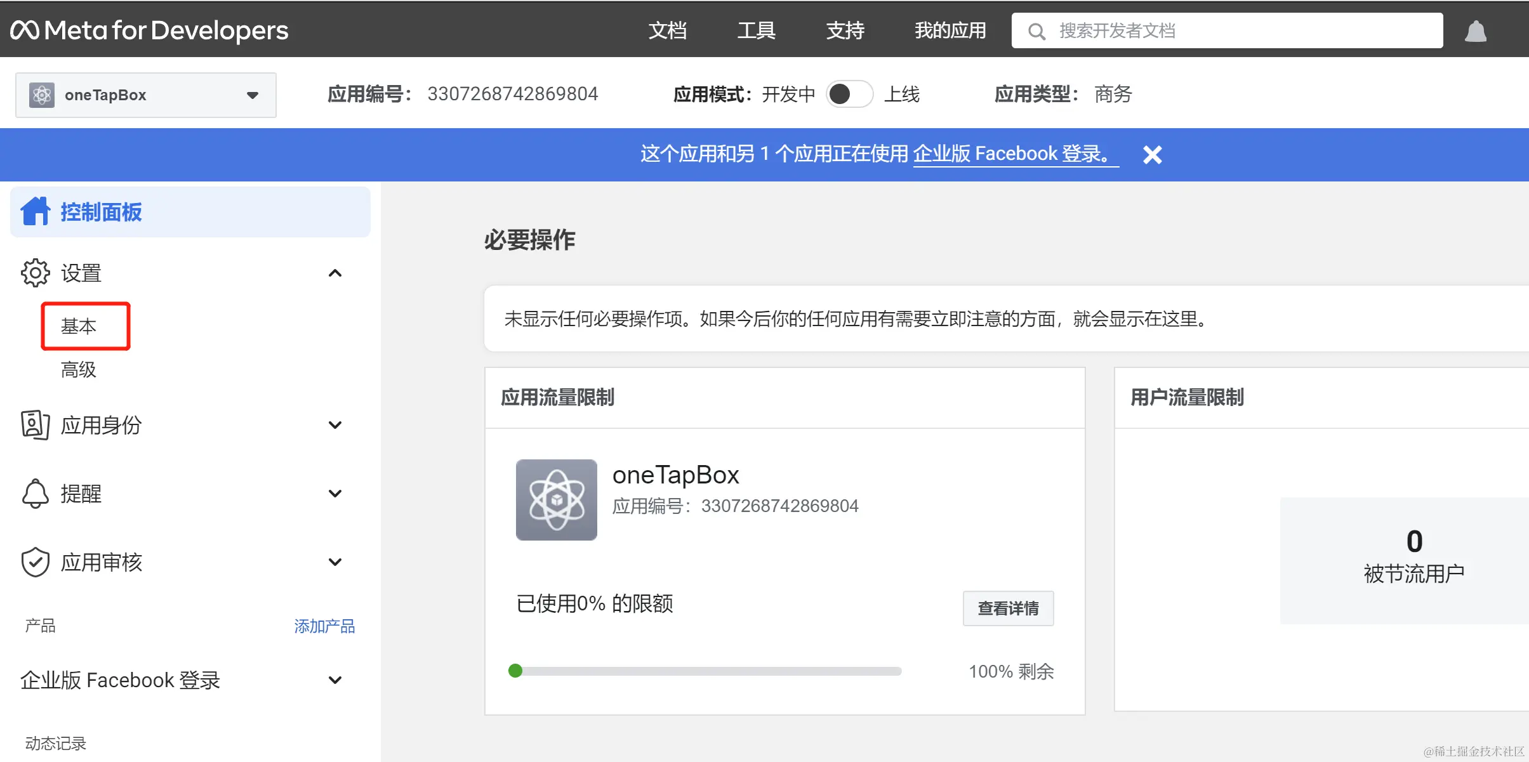
Task: Collapse the 设置 section chevron
Action: point(335,273)
